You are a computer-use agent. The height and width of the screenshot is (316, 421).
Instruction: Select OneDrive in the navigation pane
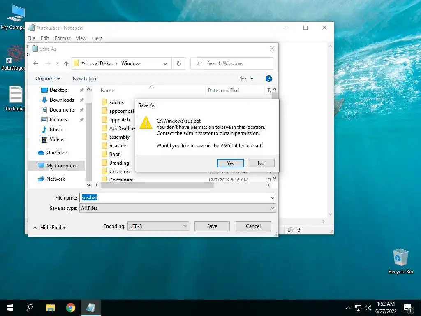pos(56,152)
